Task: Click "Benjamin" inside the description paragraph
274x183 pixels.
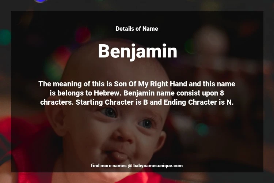Action: pos(139,93)
